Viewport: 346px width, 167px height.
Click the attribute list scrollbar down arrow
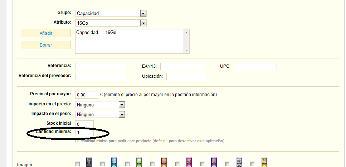(x=186, y=51)
